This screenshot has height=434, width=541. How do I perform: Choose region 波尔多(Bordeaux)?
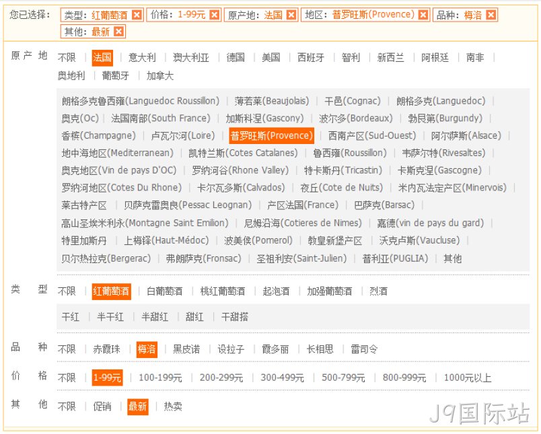[x=356, y=118]
